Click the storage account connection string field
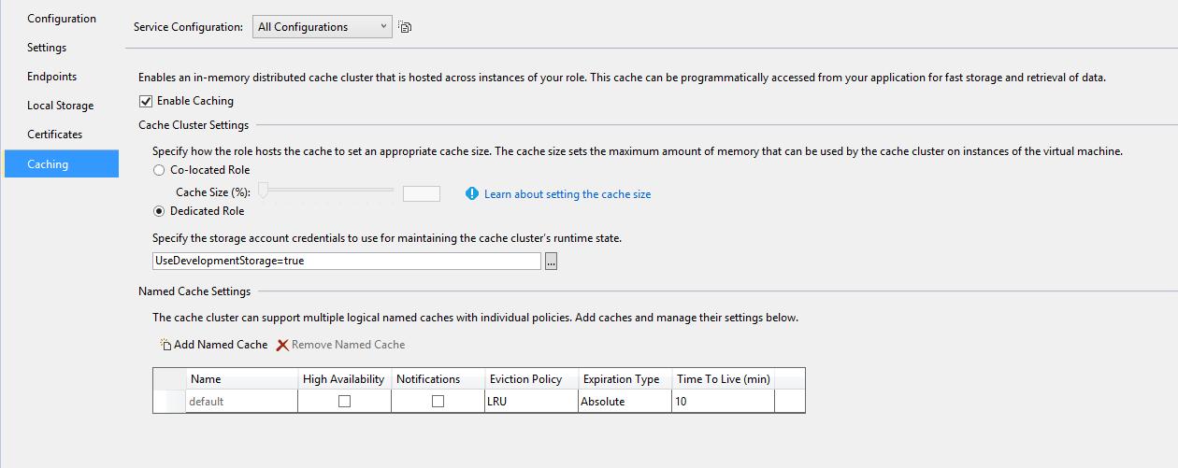 pos(346,262)
